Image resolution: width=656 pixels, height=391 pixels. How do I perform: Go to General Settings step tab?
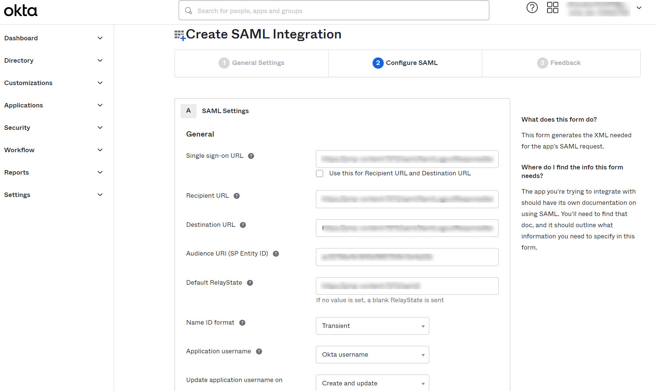[x=252, y=63]
